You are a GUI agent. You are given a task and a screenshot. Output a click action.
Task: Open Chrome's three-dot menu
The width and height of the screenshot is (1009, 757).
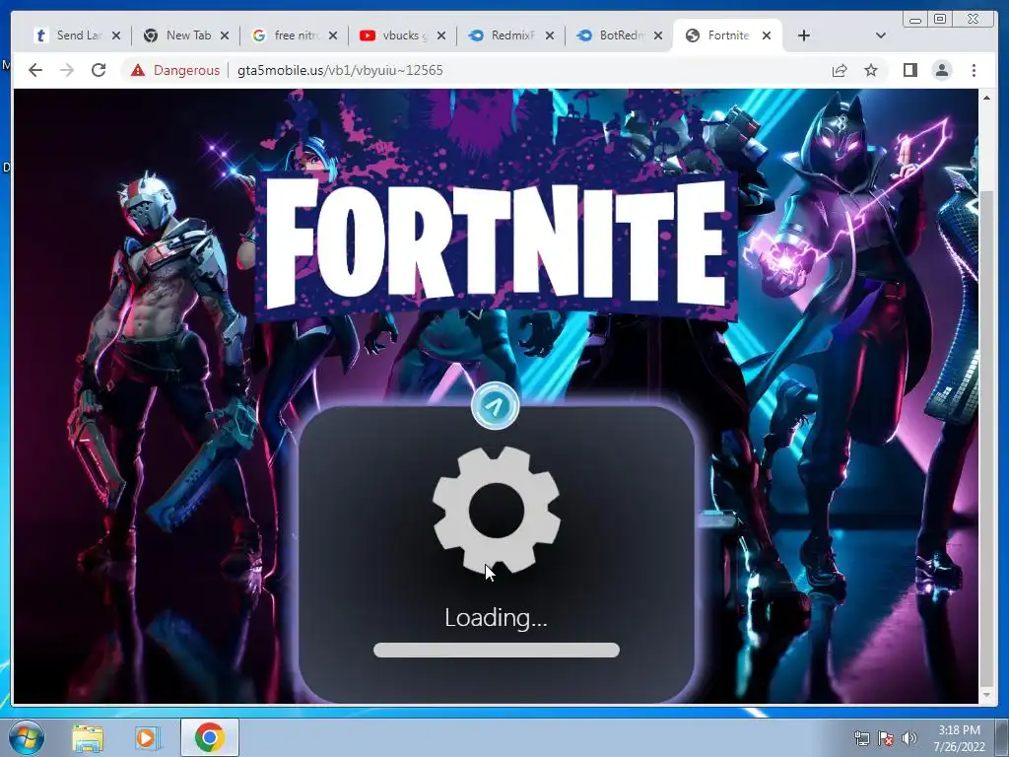coord(974,70)
